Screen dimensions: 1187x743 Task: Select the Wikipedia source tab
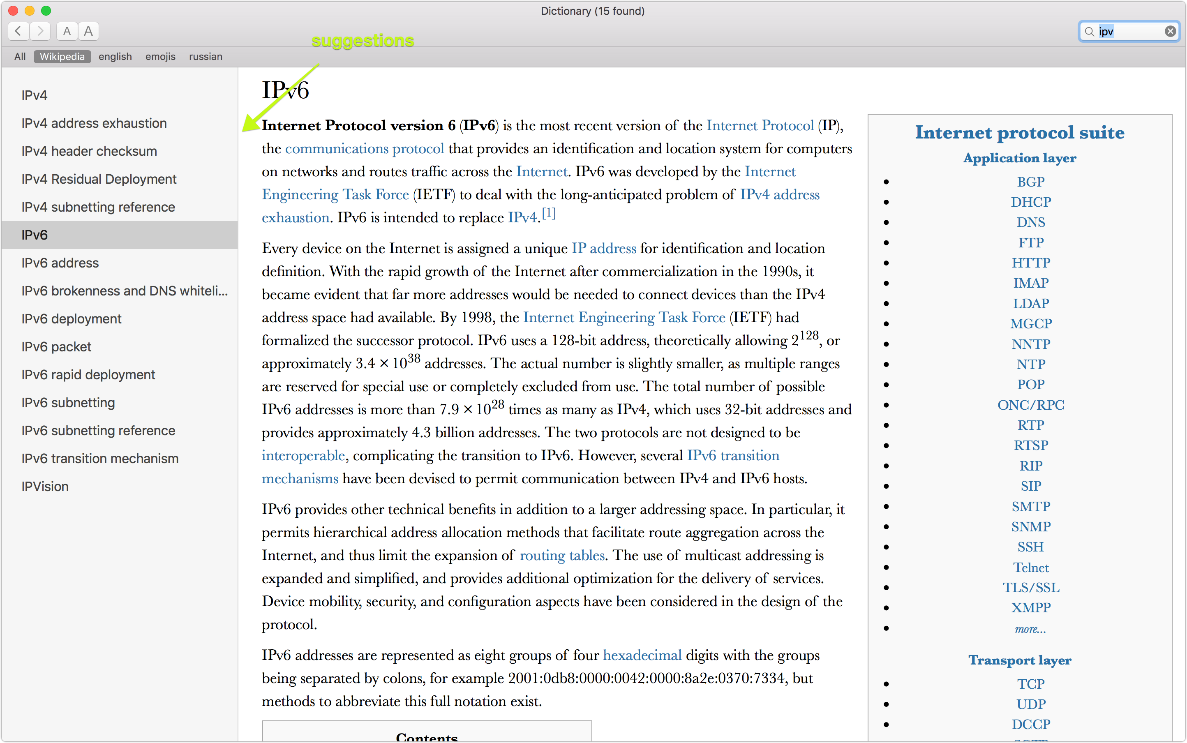[62, 57]
